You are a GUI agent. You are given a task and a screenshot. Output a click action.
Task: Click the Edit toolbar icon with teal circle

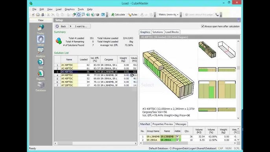pos(88,15)
